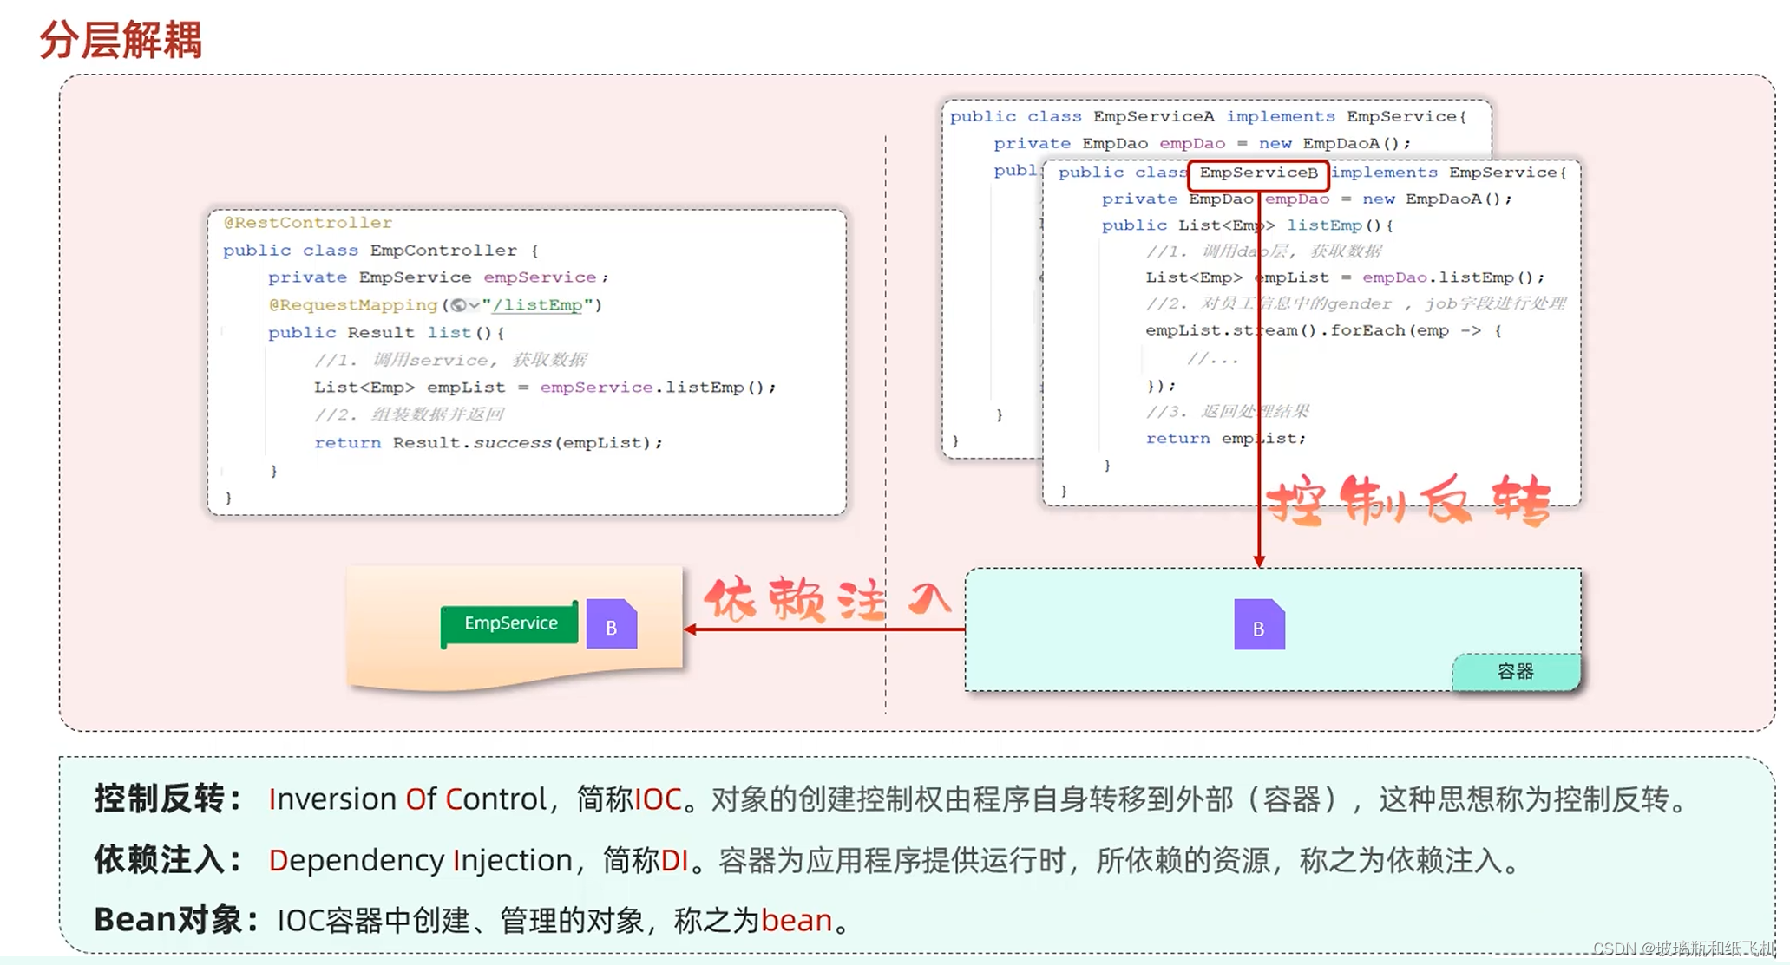The width and height of the screenshot is (1790, 965).
Task: Click the 'return empList;' line in EmpServiceB
Action: click(1225, 439)
